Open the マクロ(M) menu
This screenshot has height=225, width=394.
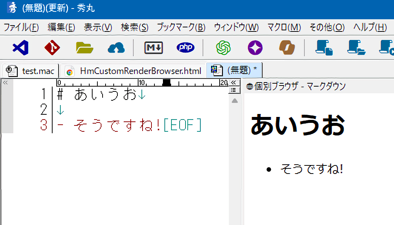tap(284, 27)
